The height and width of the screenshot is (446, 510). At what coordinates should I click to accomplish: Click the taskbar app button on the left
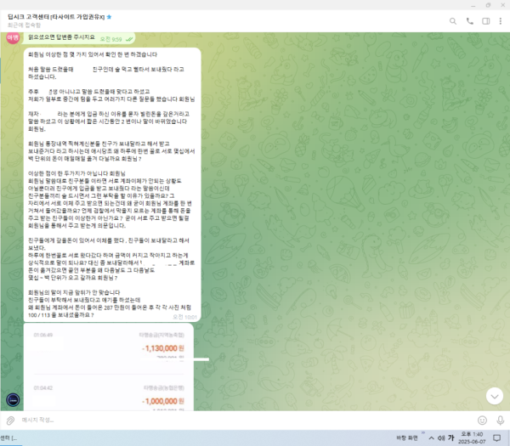(x=9, y=438)
